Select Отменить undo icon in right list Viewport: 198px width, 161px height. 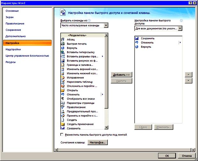[137, 43]
